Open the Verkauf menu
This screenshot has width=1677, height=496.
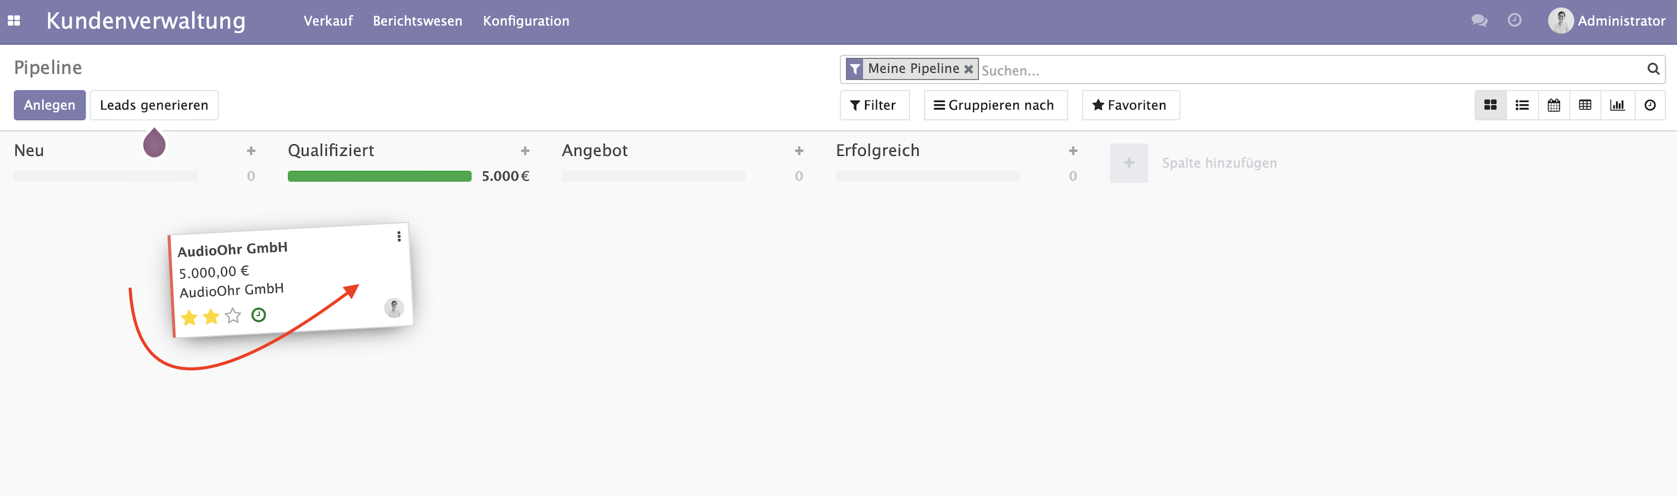pyautogui.click(x=328, y=21)
